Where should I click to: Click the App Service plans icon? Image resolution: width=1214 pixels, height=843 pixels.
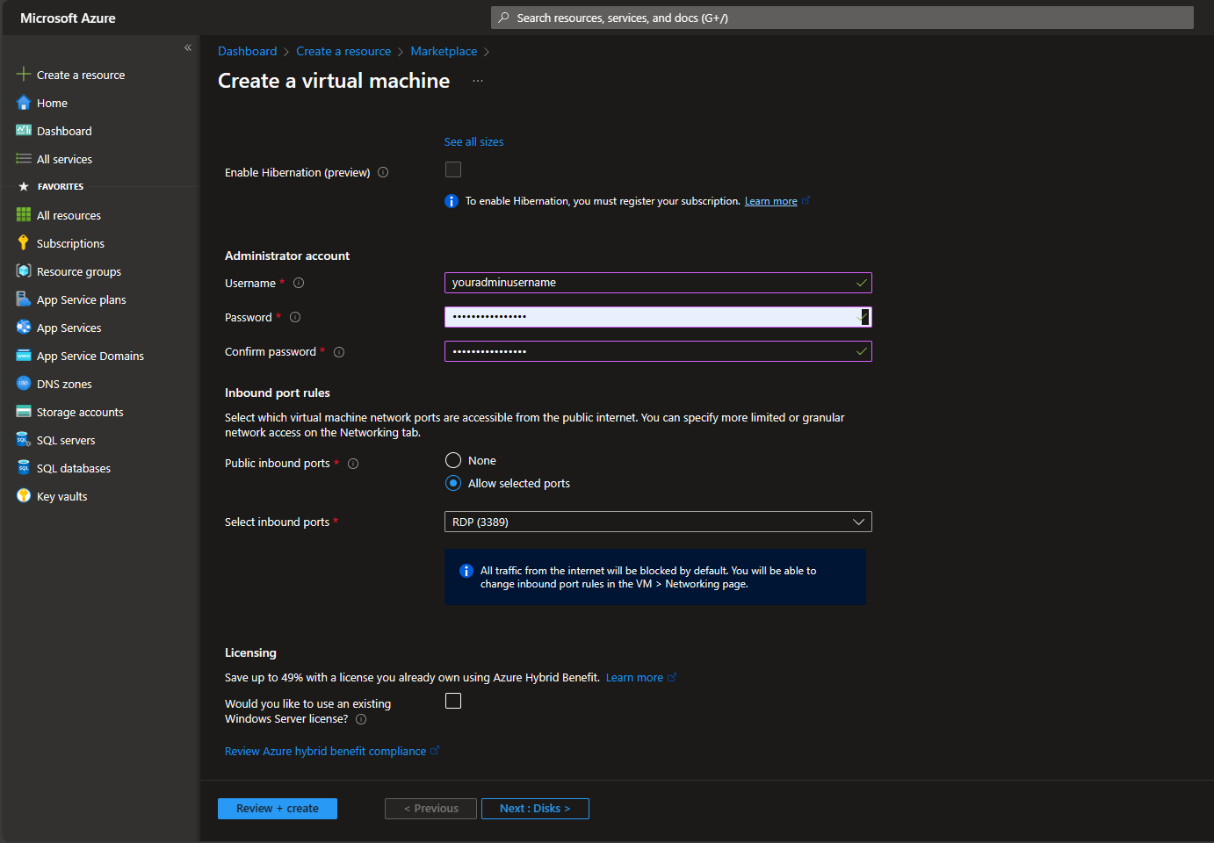coord(24,299)
